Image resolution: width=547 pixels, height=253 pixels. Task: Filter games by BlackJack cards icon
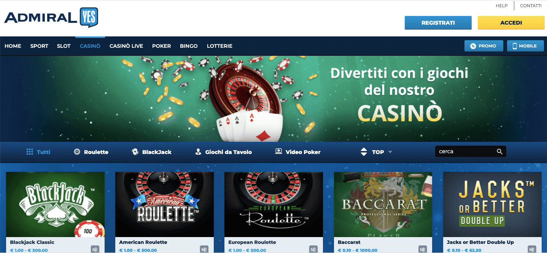point(135,152)
